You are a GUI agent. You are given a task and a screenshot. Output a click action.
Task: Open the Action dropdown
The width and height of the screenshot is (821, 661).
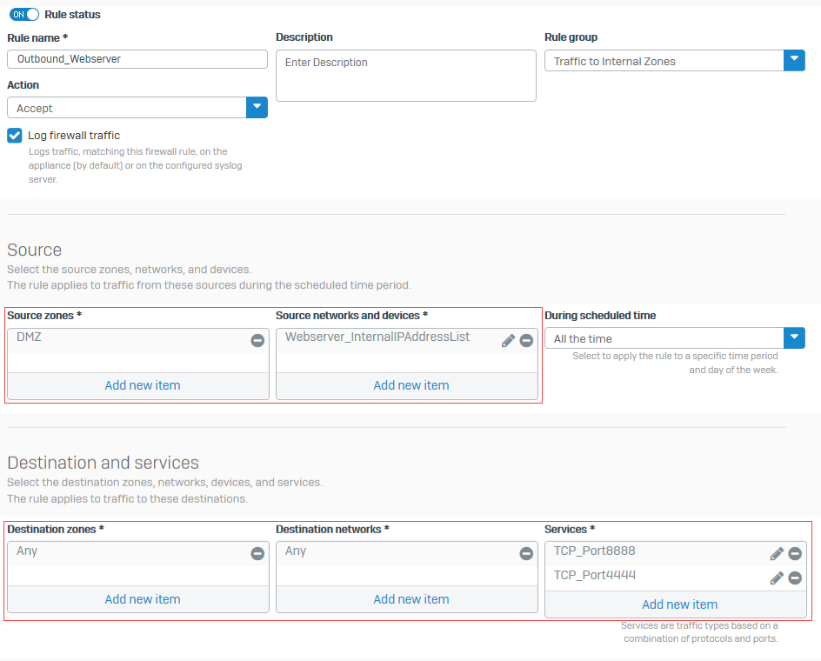pyautogui.click(x=258, y=107)
